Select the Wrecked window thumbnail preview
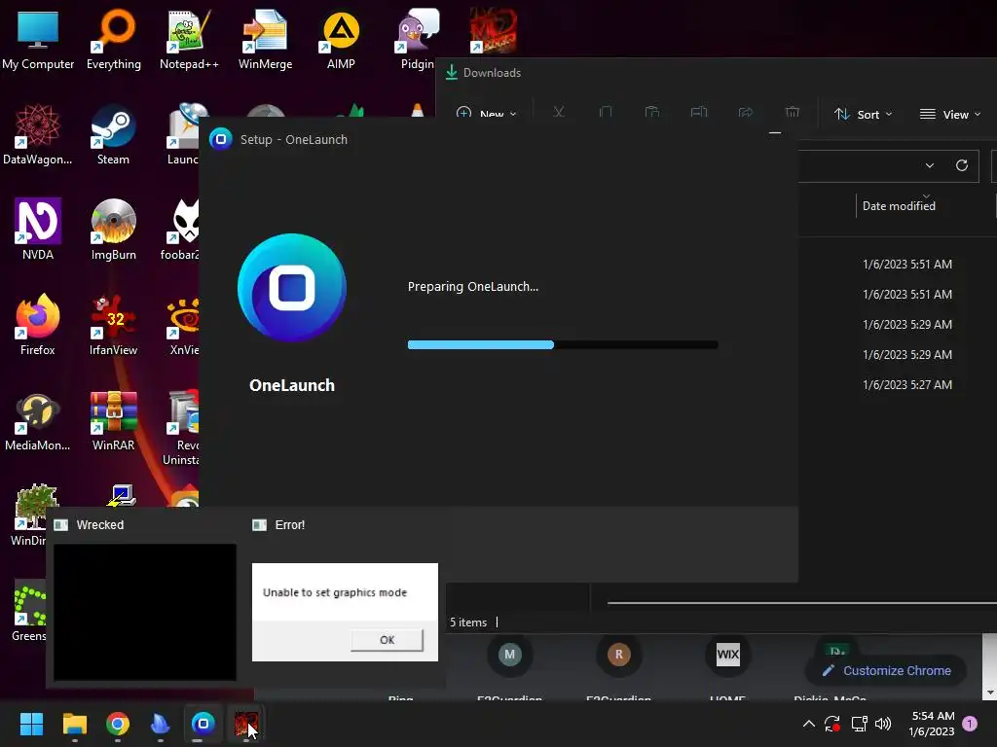This screenshot has width=997, height=747. [145, 612]
